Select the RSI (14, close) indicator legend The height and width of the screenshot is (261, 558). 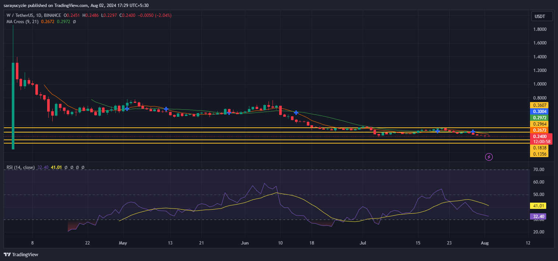21,167
